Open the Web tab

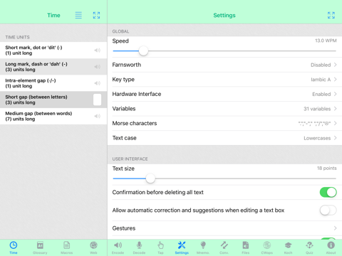[93, 247]
